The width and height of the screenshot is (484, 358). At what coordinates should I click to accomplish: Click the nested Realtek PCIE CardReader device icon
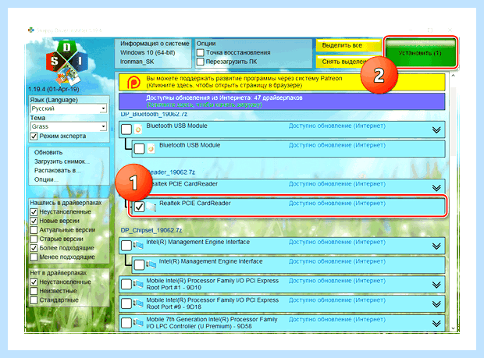point(151,207)
